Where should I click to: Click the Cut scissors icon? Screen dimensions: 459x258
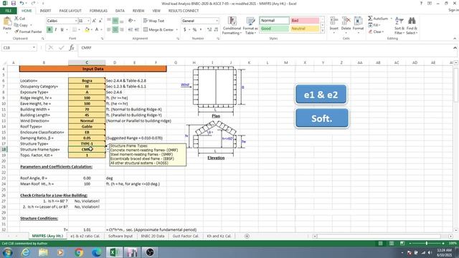16,19
